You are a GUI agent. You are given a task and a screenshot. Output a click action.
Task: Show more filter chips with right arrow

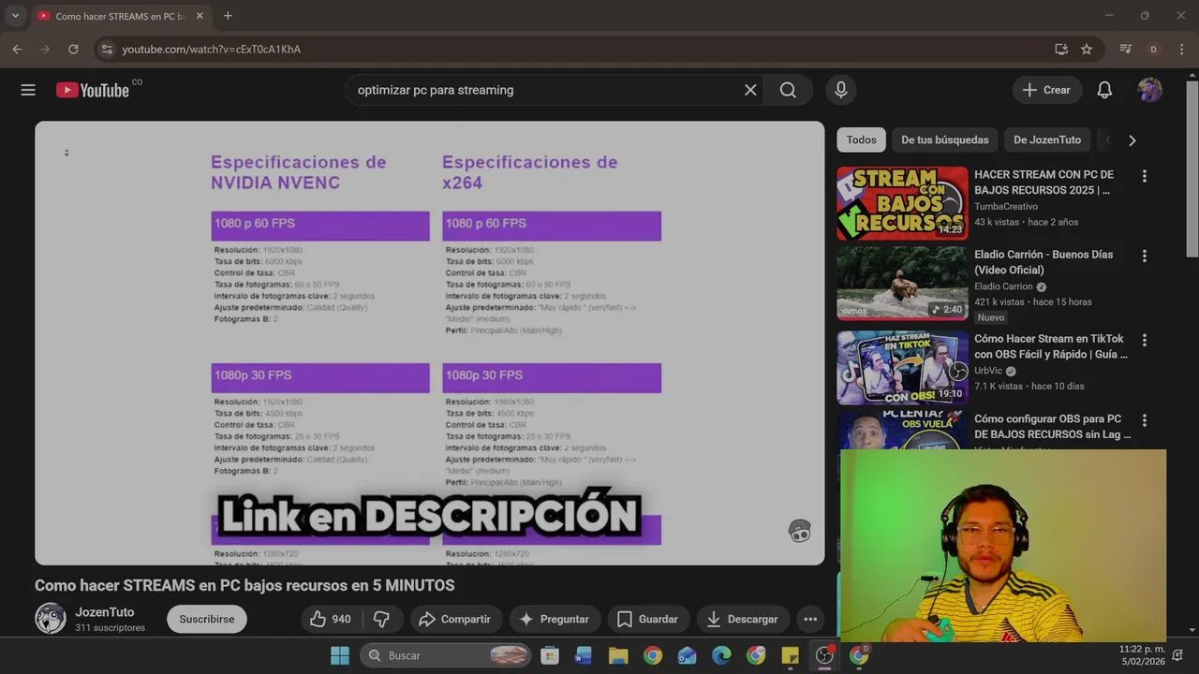point(1132,139)
